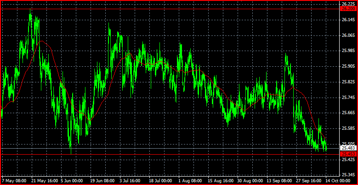Select the 26.200 upper red level label
The image size is (358, 185).
tap(347, 9)
